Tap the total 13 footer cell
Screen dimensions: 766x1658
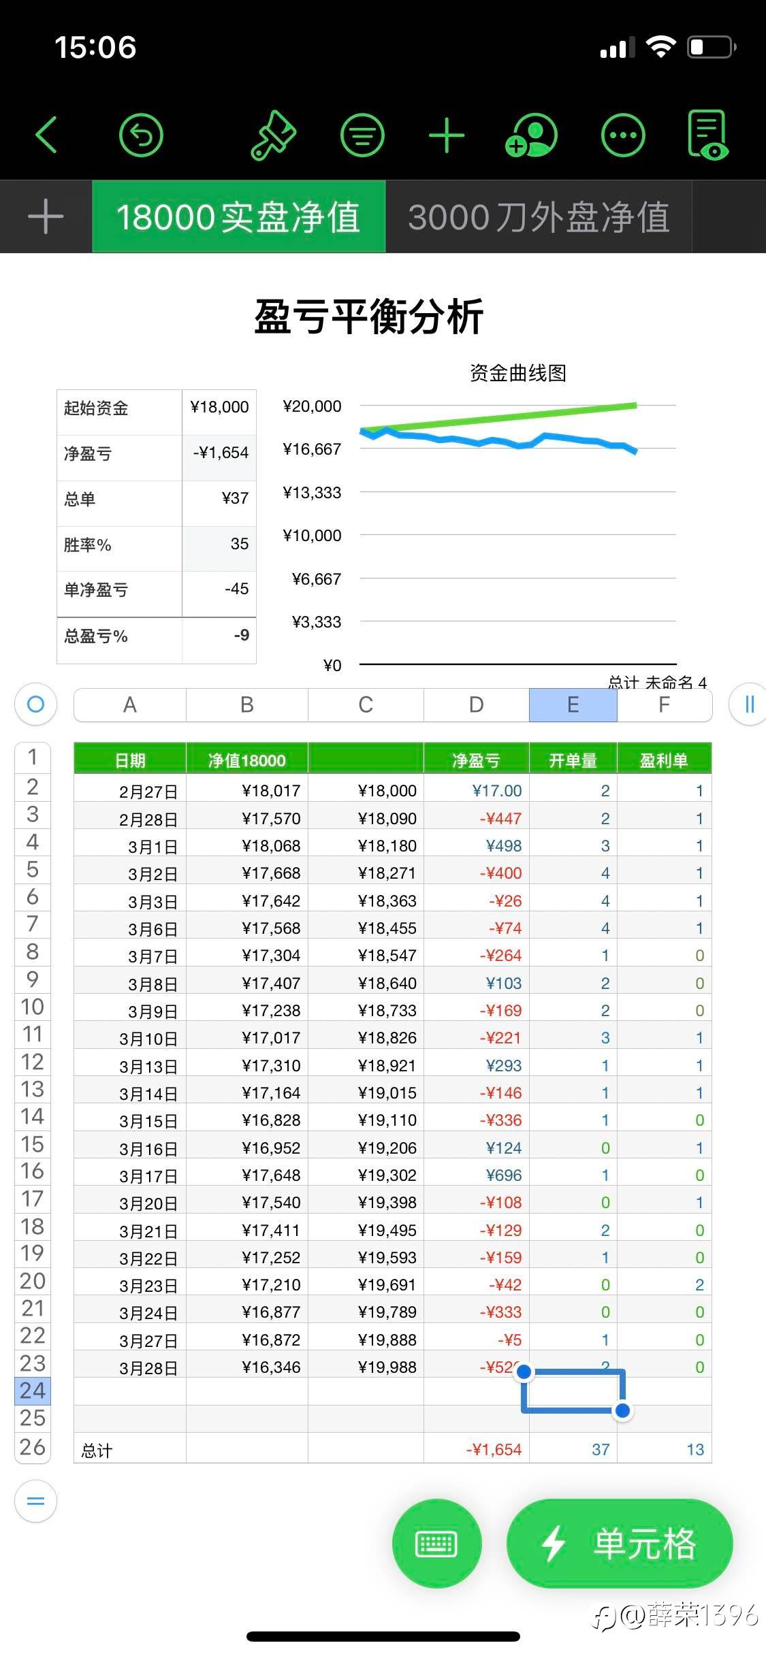(x=665, y=1449)
